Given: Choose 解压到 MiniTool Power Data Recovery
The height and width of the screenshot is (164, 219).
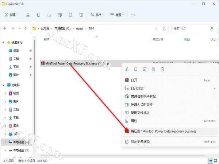Looking at the screenshot, I should (x=170, y=131).
